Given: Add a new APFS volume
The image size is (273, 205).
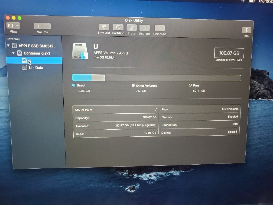Looking at the screenshot, I should click(x=38, y=26).
